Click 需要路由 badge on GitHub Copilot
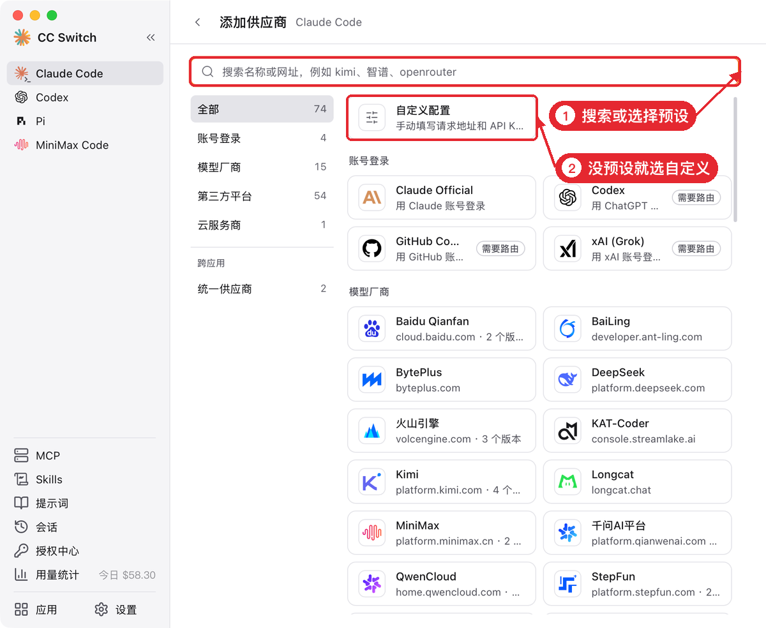 500,249
